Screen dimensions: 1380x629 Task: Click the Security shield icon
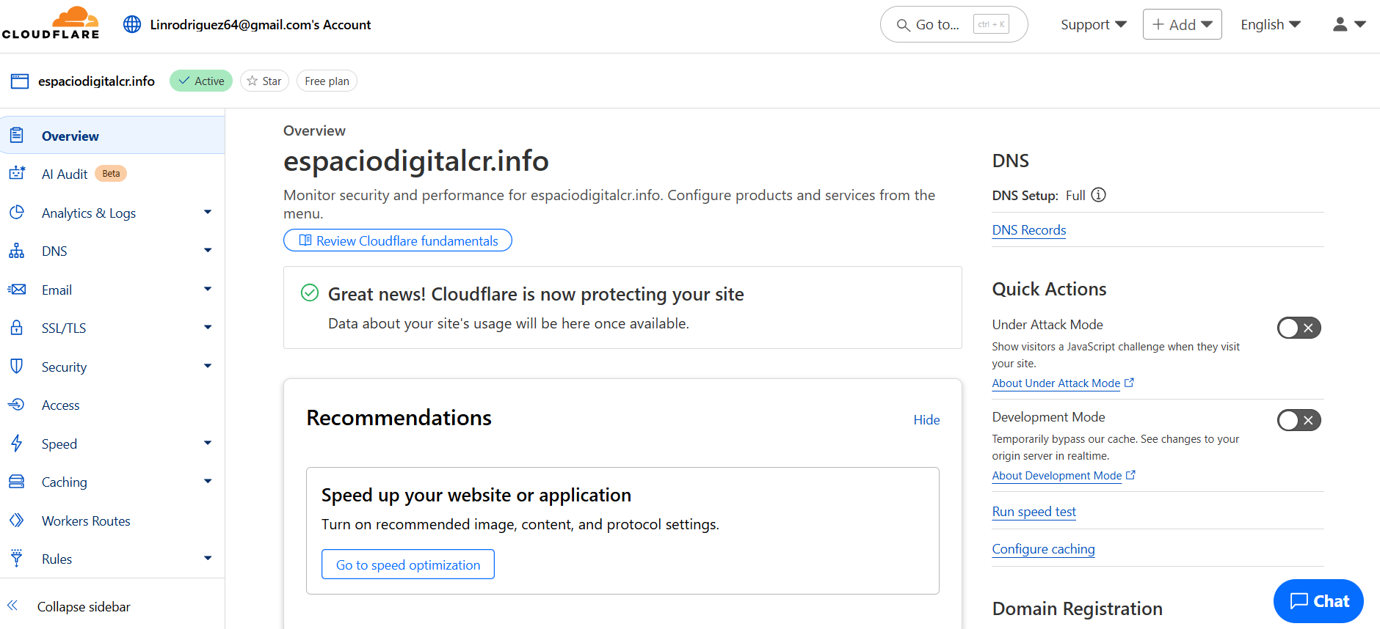[16, 366]
